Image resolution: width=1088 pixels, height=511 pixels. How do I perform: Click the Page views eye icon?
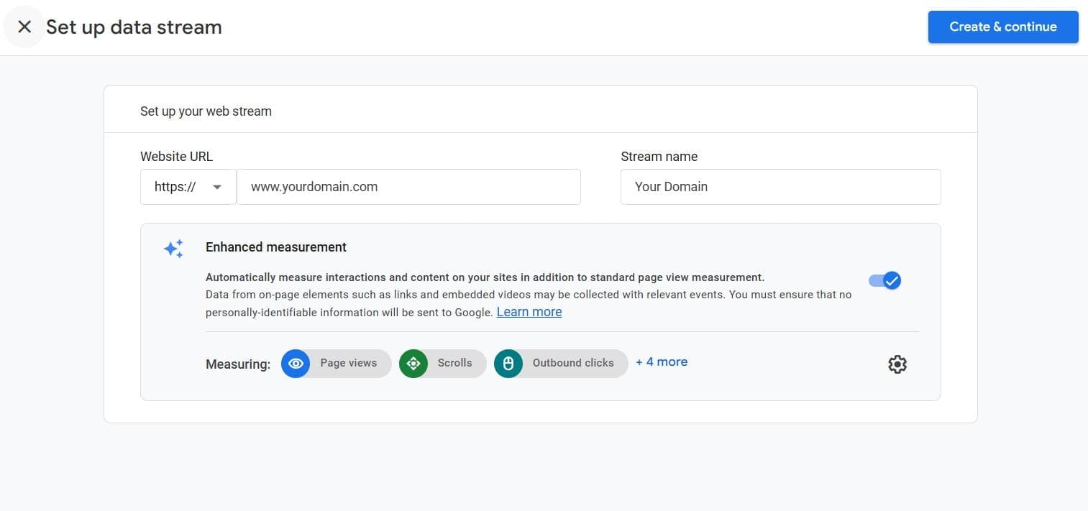(296, 363)
